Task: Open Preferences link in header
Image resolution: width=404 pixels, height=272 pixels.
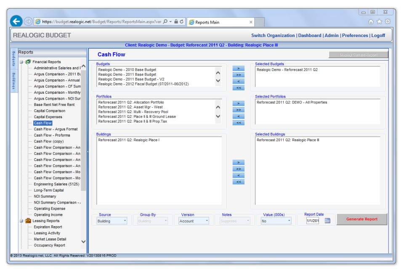Action: 355,35
